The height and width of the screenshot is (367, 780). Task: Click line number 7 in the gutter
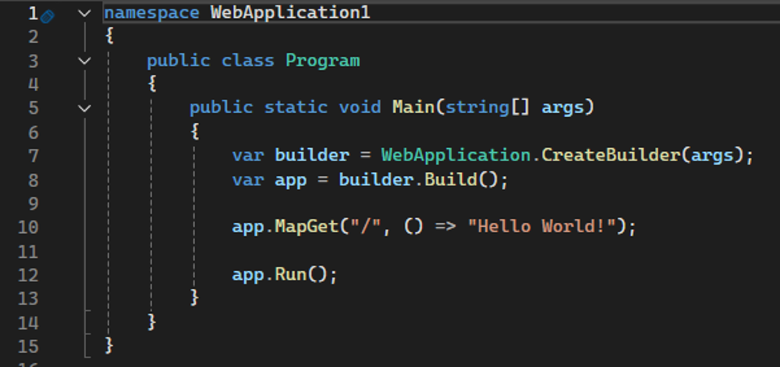tap(32, 155)
